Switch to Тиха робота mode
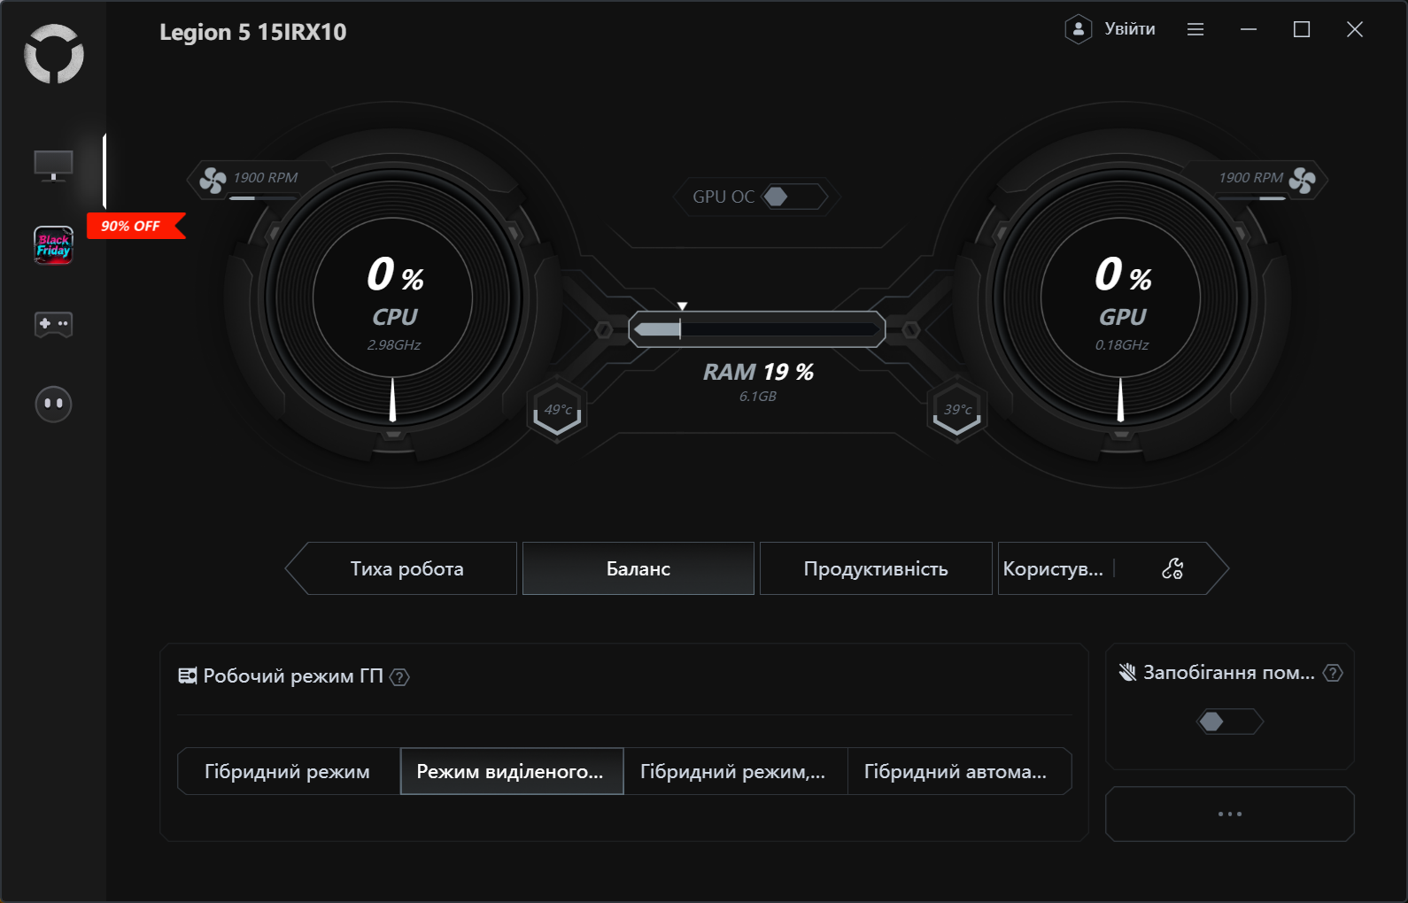 coord(406,568)
